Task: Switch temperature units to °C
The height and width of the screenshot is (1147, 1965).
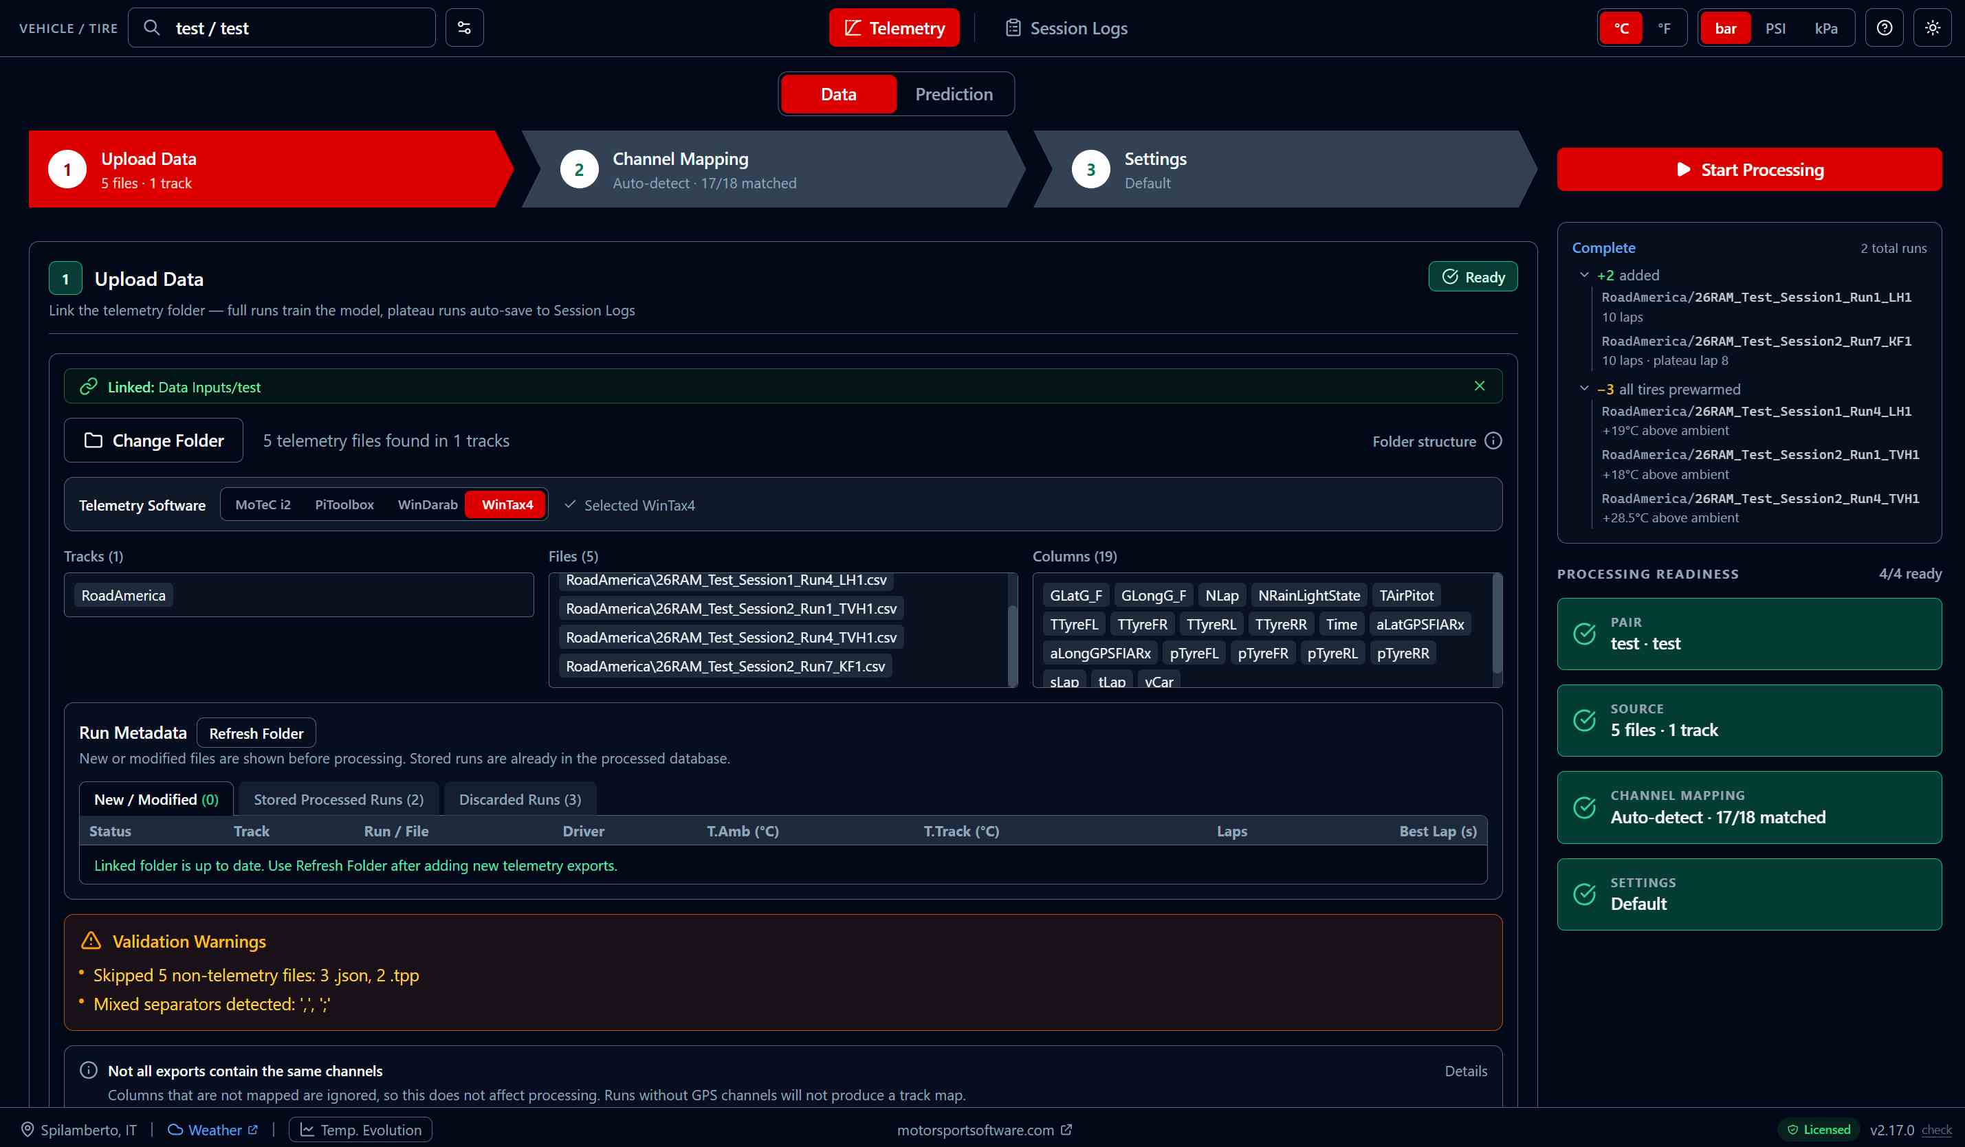Action: [x=1621, y=28]
